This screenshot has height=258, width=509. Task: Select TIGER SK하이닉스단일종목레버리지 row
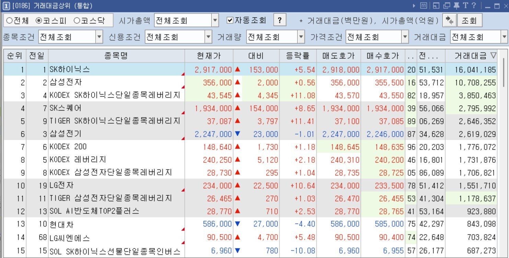point(250,121)
